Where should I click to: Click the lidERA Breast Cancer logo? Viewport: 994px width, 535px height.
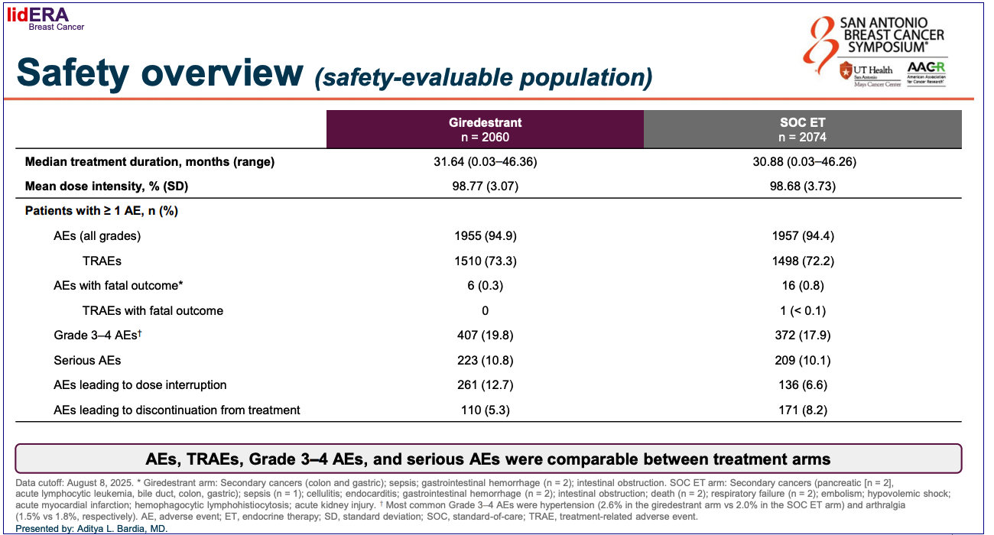pos(46,18)
